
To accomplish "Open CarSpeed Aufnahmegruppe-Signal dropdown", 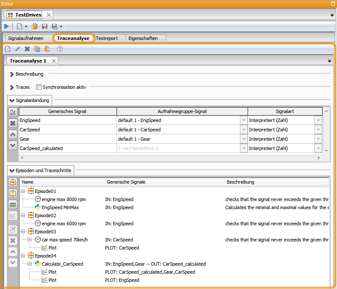I will (244, 130).
